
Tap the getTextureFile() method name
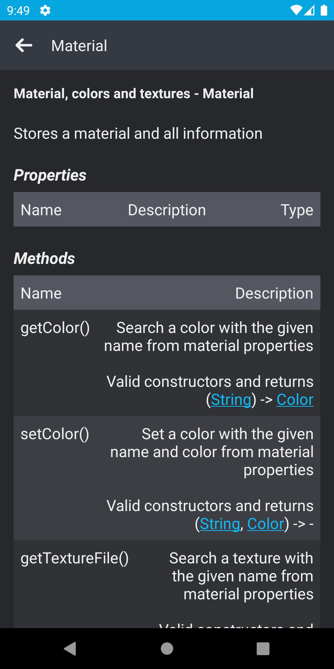click(x=75, y=558)
